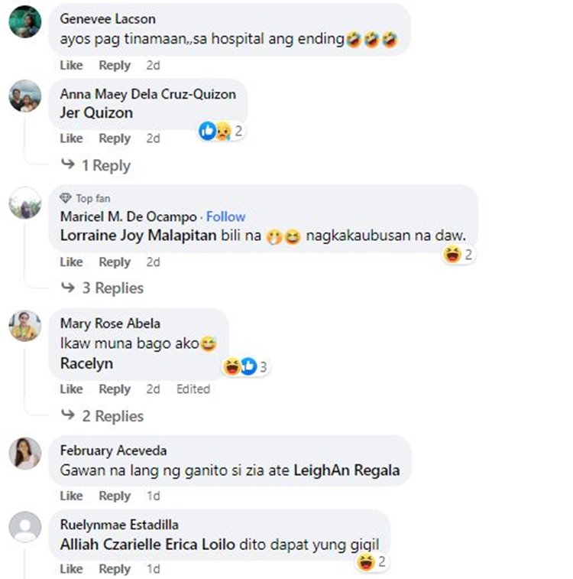The width and height of the screenshot is (573, 579).
Task: Reply to February Aceveda's comment
Action: tap(115, 496)
